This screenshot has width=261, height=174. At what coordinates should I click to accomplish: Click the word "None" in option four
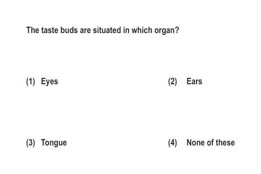coord(196,143)
